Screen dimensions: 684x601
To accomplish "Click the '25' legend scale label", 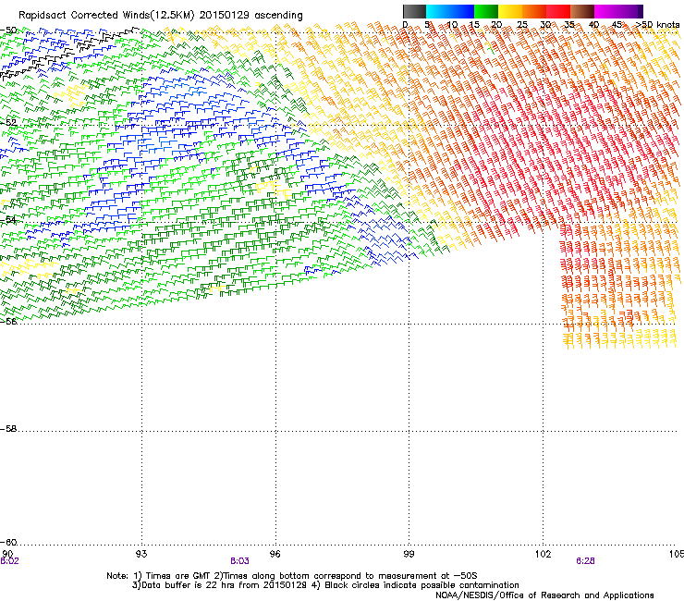I will point(522,25).
